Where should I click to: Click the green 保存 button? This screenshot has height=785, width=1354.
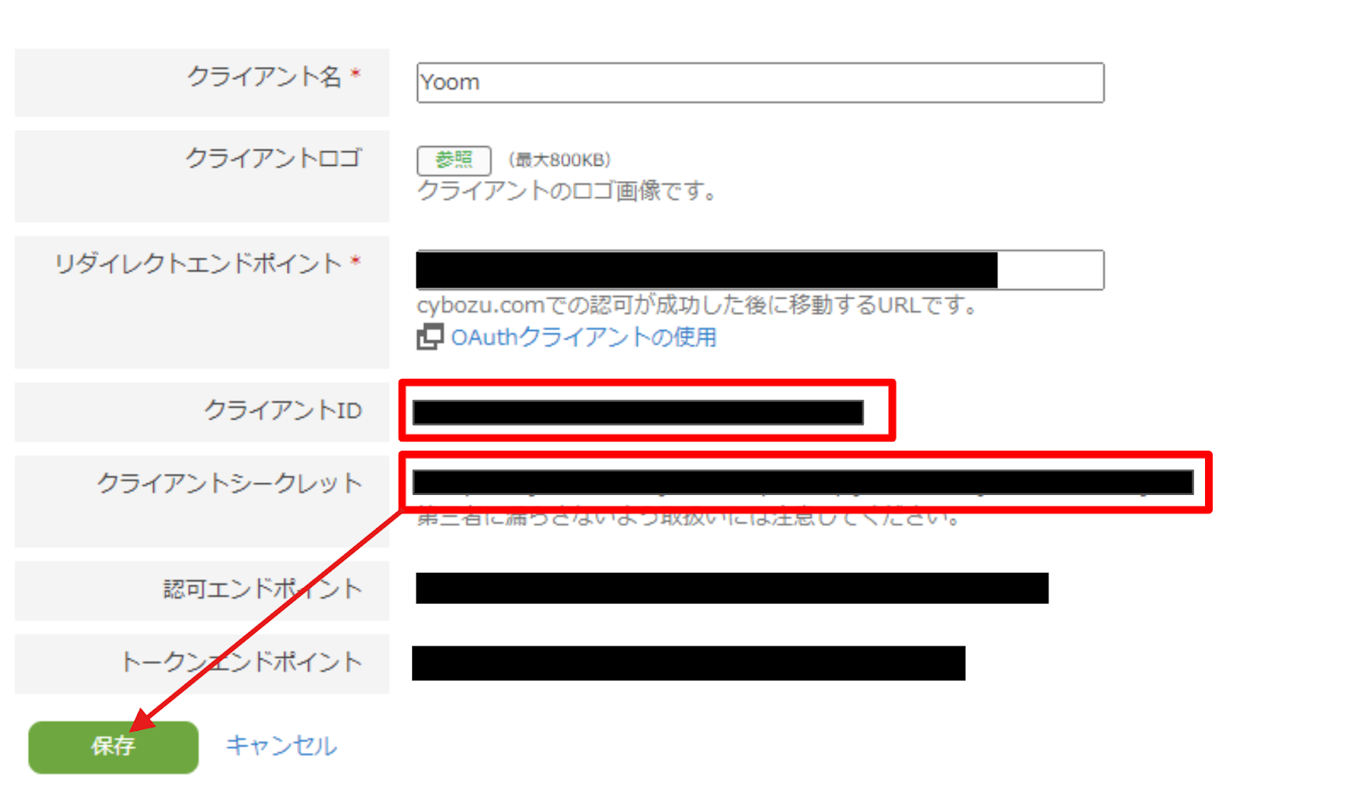113,747
